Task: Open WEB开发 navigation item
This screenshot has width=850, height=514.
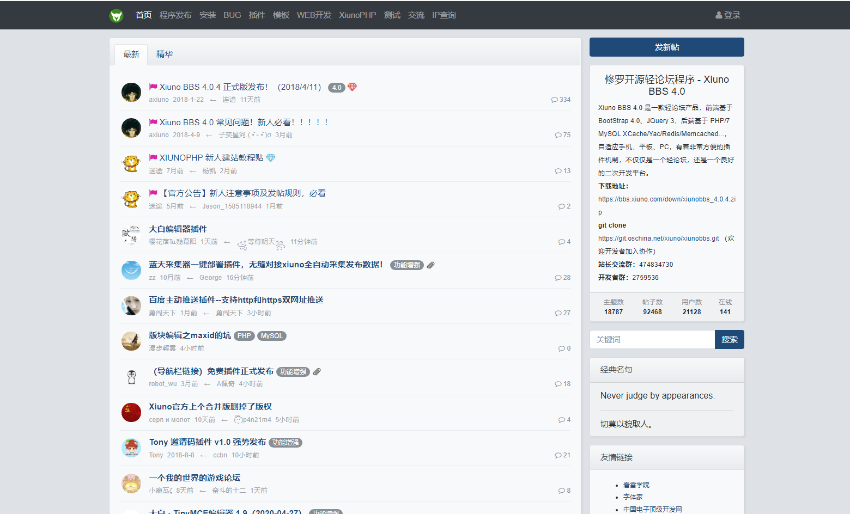Action: click(x=314, y=15)
